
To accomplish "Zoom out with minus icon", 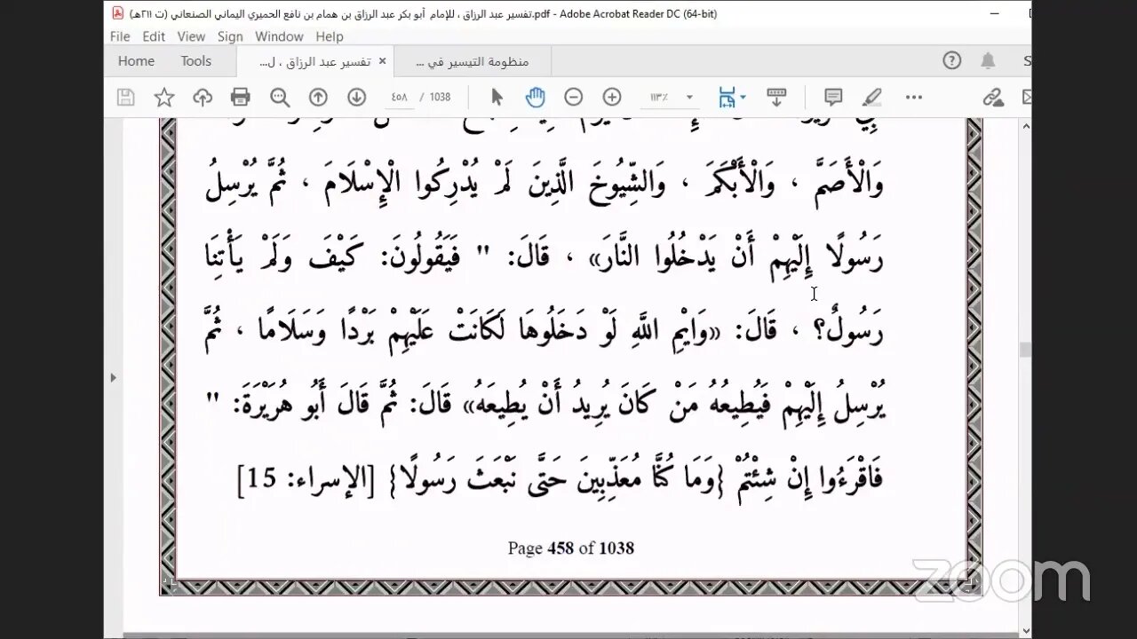I will [574, 98].
